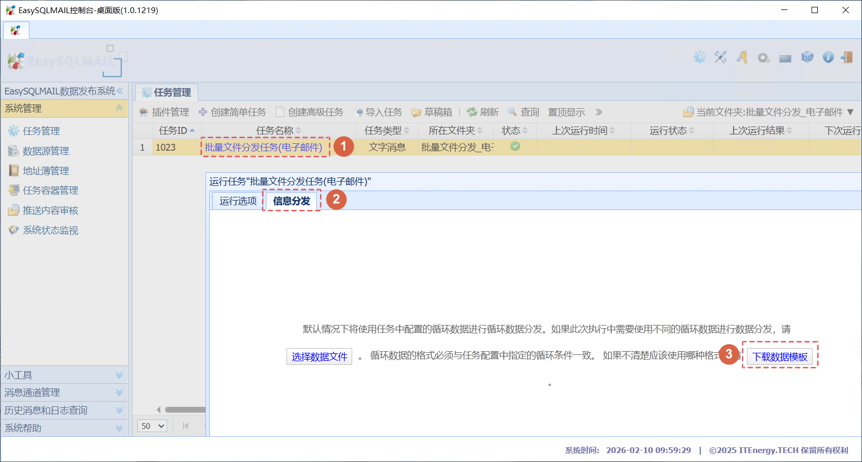The image size is (862, 462).
Task: Expand the 系统帮助 section
Action: [119, 428]
